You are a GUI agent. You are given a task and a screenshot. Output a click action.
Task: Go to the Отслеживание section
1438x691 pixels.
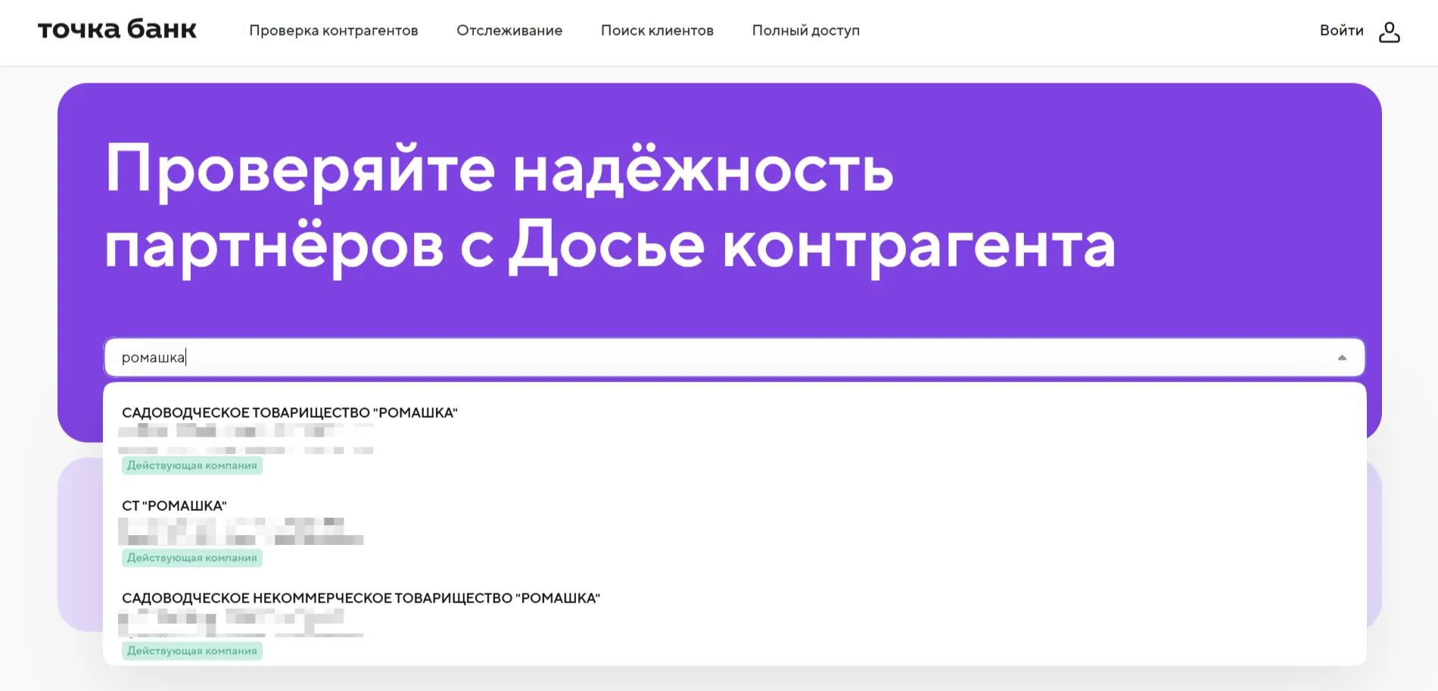pos(509,30)
